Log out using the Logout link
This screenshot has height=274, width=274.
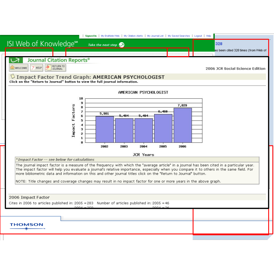point(198,36)
